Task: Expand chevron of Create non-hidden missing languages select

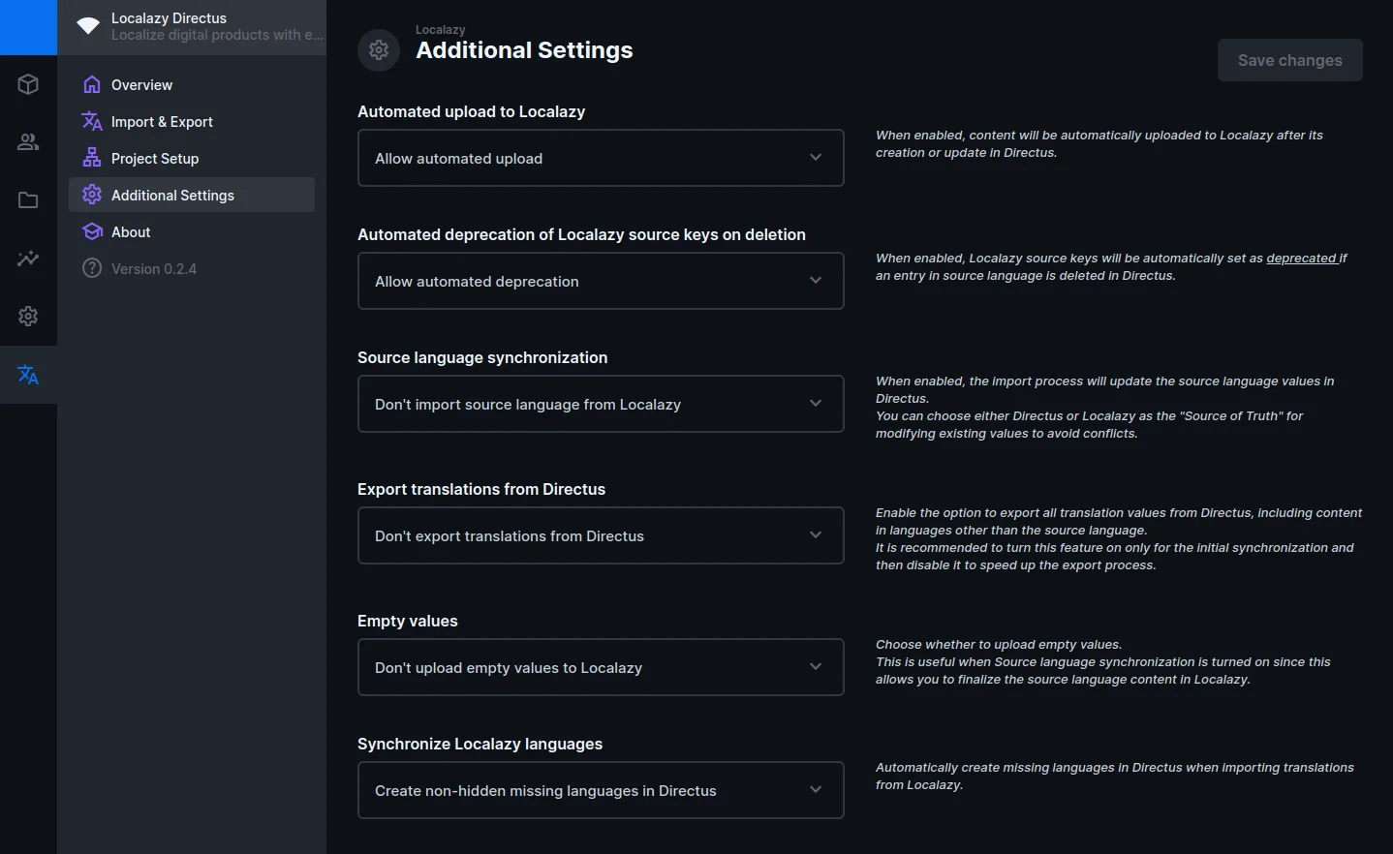Action: (816, 790)
